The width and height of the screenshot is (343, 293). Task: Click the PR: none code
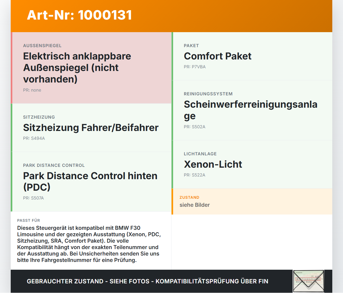32,90
